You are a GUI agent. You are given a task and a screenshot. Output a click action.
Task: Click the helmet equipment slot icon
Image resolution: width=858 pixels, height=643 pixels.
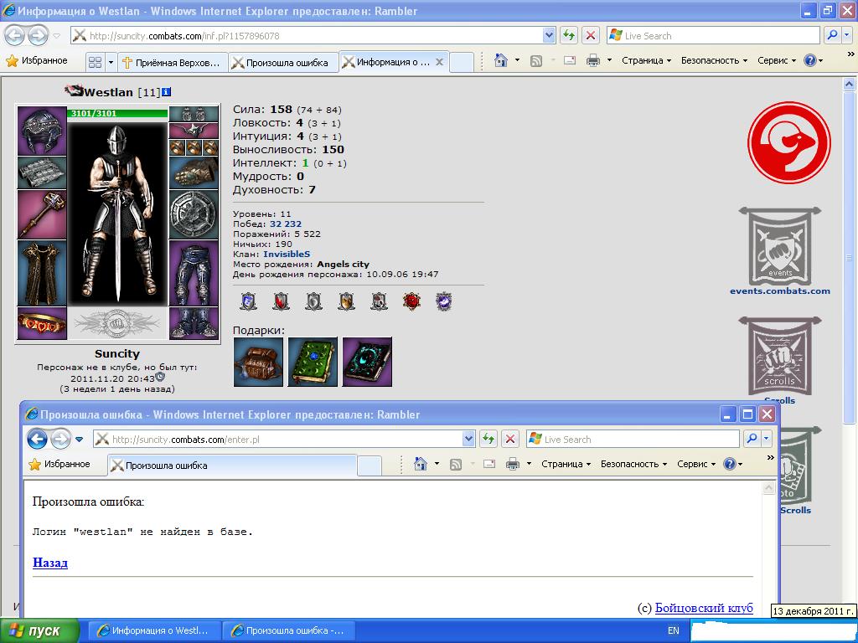click(42, 131)
